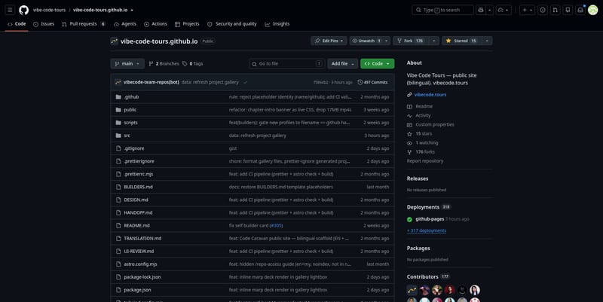Click the src folder icon
The height and width of the screenshot is (302, 603).
point(118,136)
